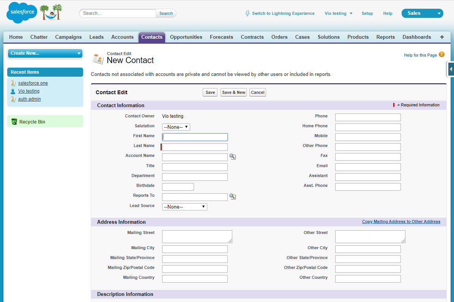Viewport: 454px width, 302px height.
Task: Click Help for this Page link
Action: [x=421, y=55]
